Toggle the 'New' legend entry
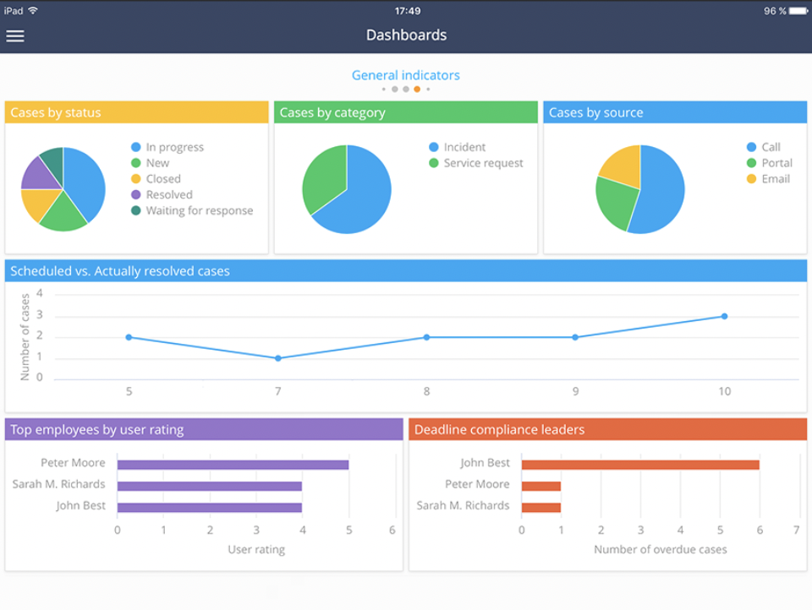This screenshot has width=812, height=610. (x=158, y=162)
